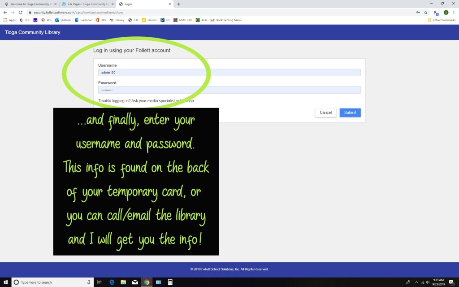Screen dimensions: 459x287
Task: Show hidden system tray icons
Action: pos(416,282)
